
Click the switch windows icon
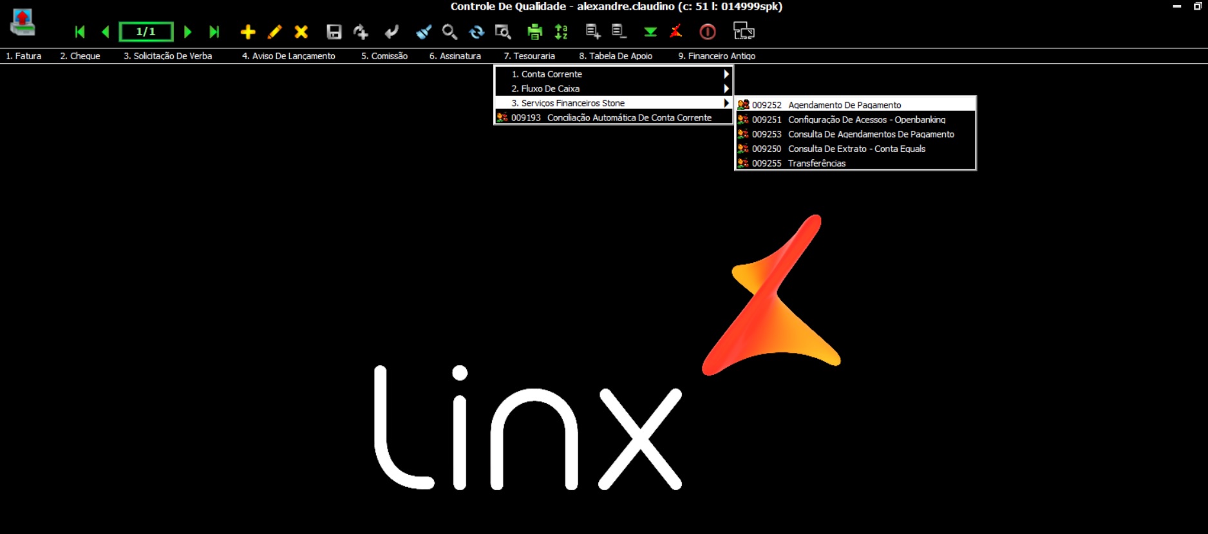point(744,31)
